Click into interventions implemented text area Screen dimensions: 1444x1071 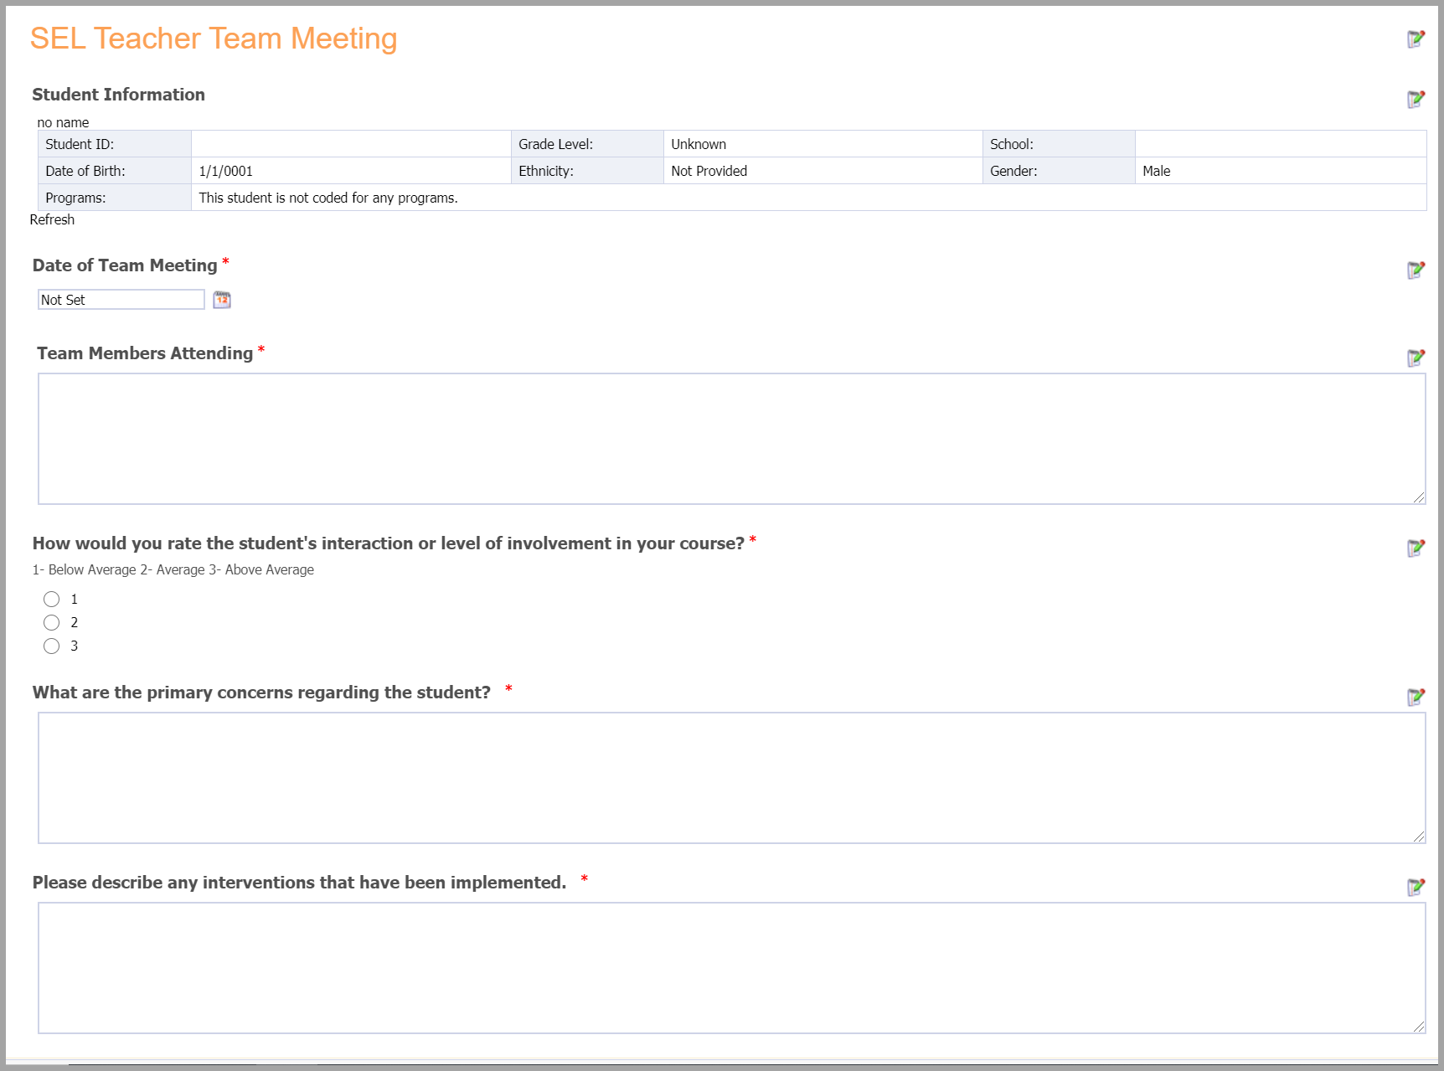pos(732,968)
